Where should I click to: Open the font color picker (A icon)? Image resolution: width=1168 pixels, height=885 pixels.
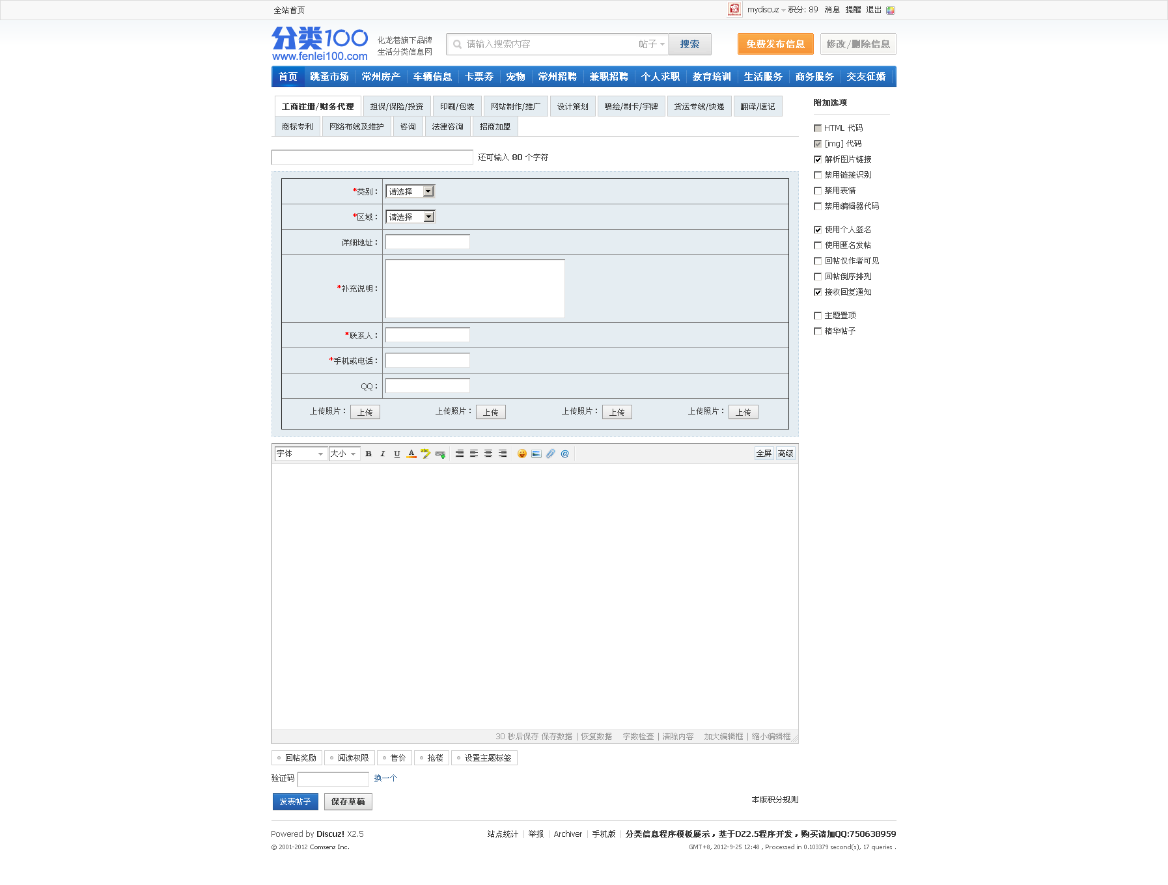411,454
